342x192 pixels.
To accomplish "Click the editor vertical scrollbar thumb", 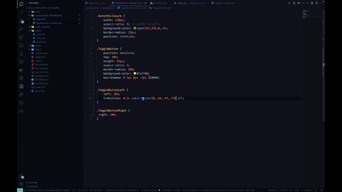I will 323,65.
